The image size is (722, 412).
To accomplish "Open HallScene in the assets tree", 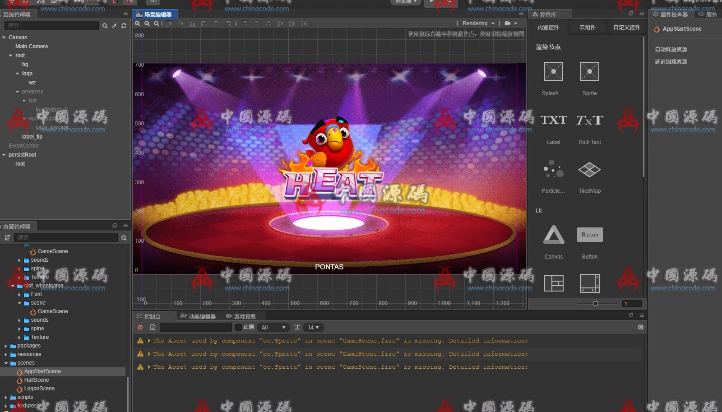I will pos(36,380).
